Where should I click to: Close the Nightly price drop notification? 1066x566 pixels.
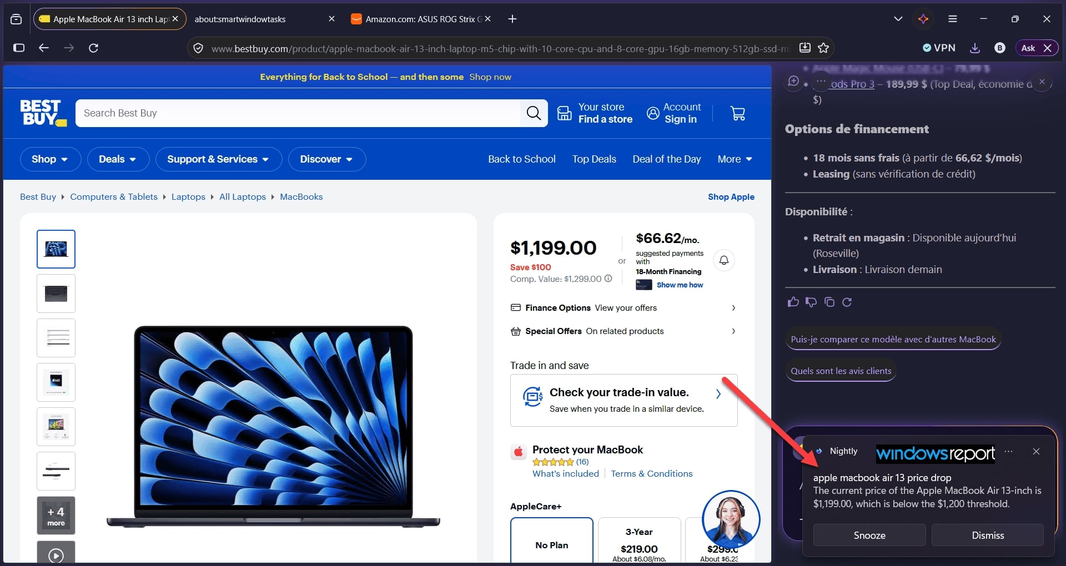tap(1036, 451)
